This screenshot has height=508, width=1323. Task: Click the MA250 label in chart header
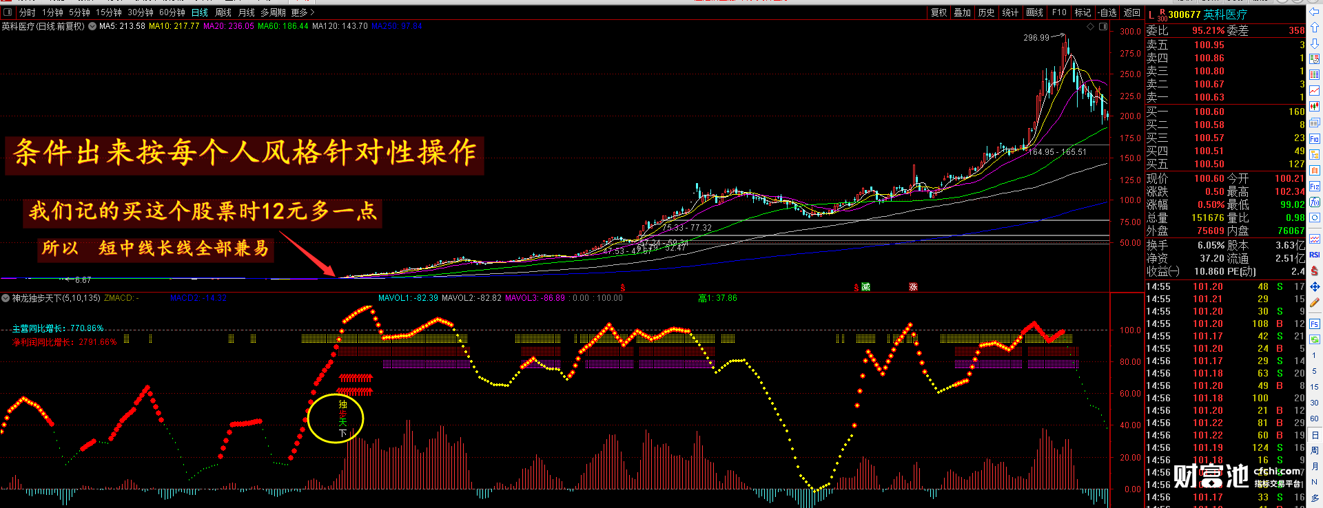point(397,26)
